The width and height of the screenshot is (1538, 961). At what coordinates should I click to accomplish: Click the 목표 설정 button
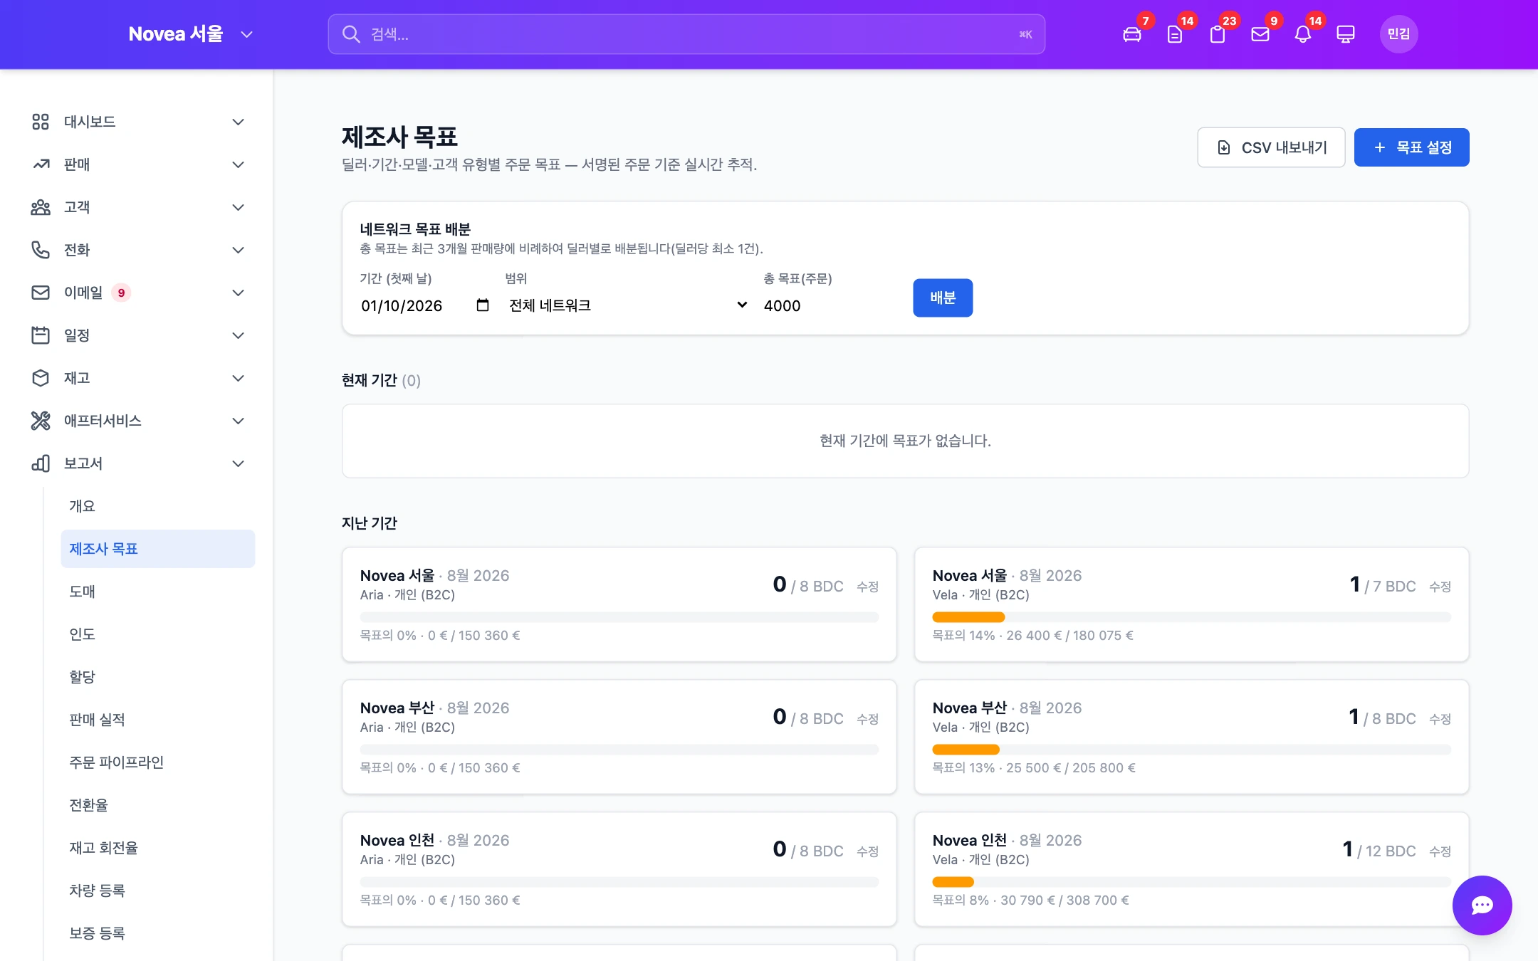tap(1411, 147)
